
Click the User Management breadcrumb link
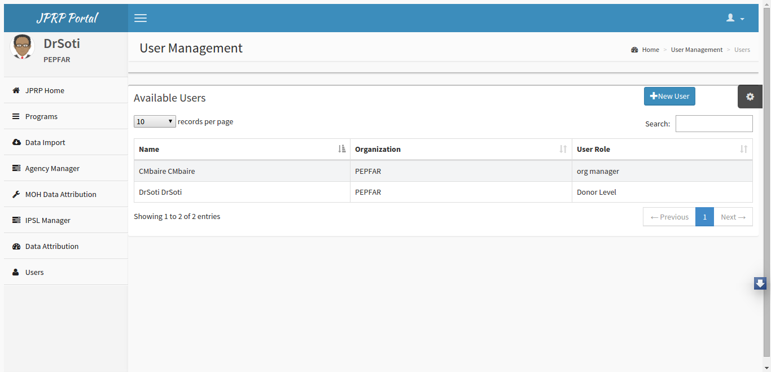pyautogui.click(x=696, y=50)
